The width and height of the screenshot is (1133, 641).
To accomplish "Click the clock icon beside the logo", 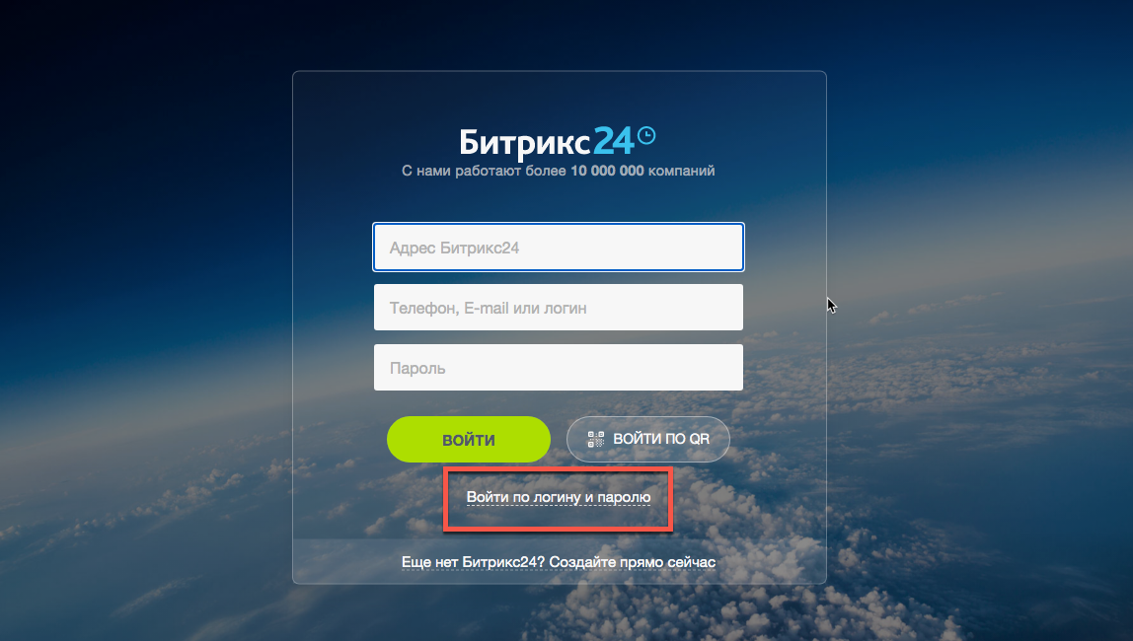I will (x=646, y=135).
